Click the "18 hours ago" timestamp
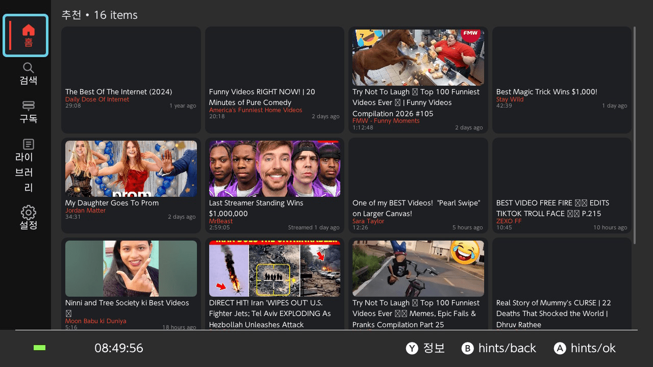This screenshot has height=367, width=653. (179, 327)
